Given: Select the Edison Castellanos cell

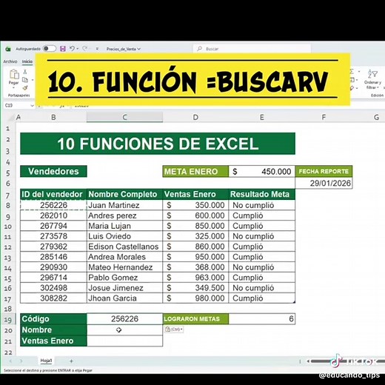Looking at the screenshot, I should (124, 247).
